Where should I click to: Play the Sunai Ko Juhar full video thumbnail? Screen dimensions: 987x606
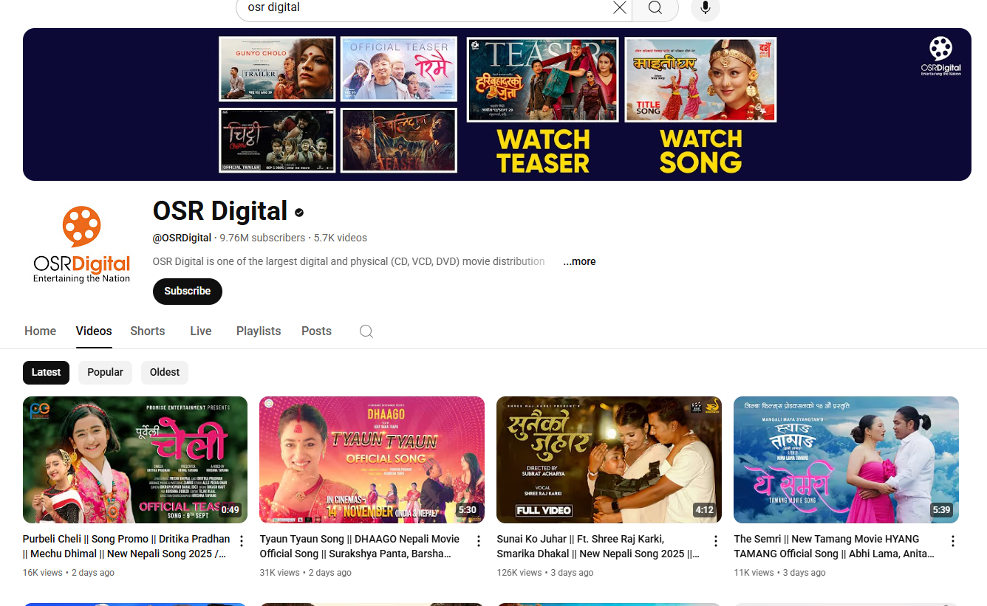click(x=609, y=460)
